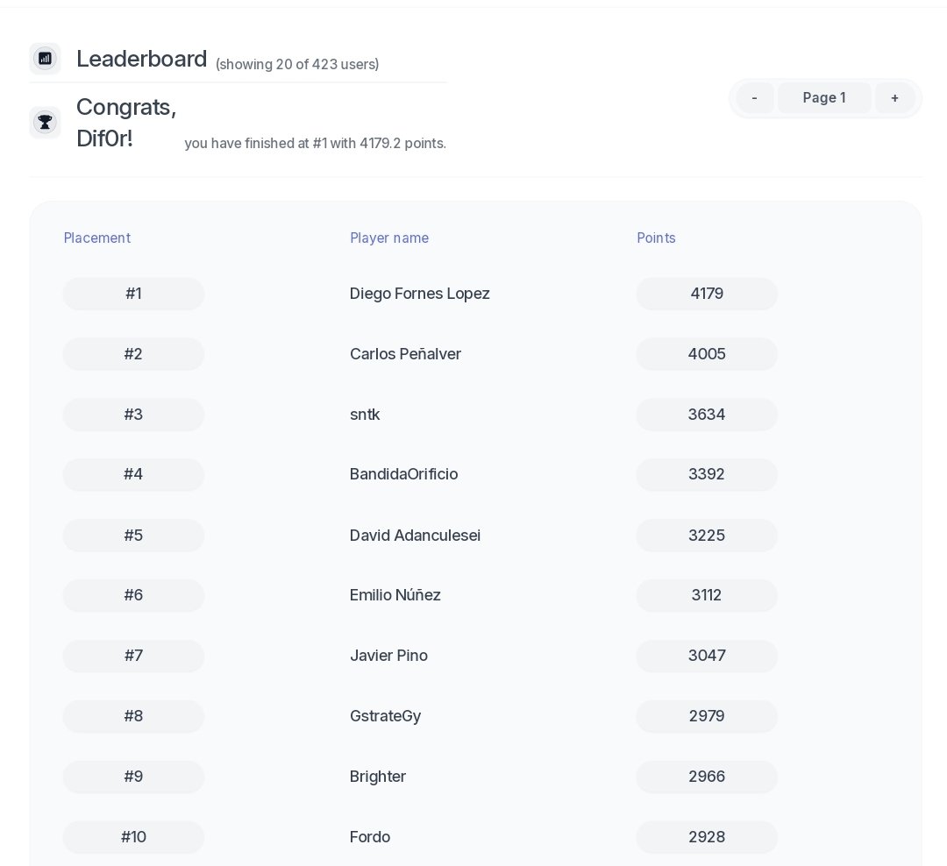This screenshot has width=947, height=866.
Task: Click the Leaderboard heading
Action: 142,59
